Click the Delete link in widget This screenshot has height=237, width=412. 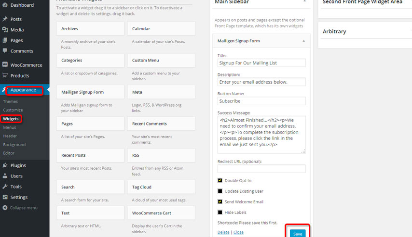tap(223, 232)
